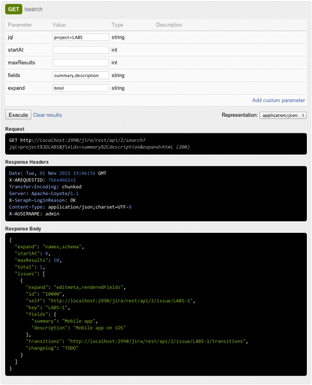Click the X-Seraph-LoginReason header
The height and width of the screenshot is (385, 312).
[x=42, y=200]
